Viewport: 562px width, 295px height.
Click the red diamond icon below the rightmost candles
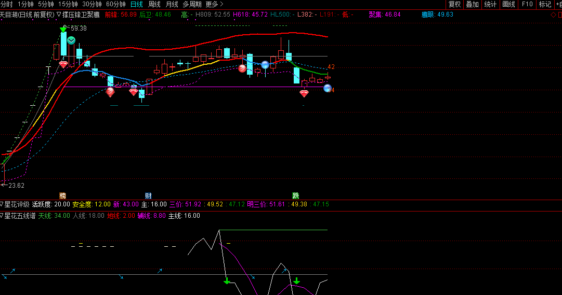click(304, 94)
